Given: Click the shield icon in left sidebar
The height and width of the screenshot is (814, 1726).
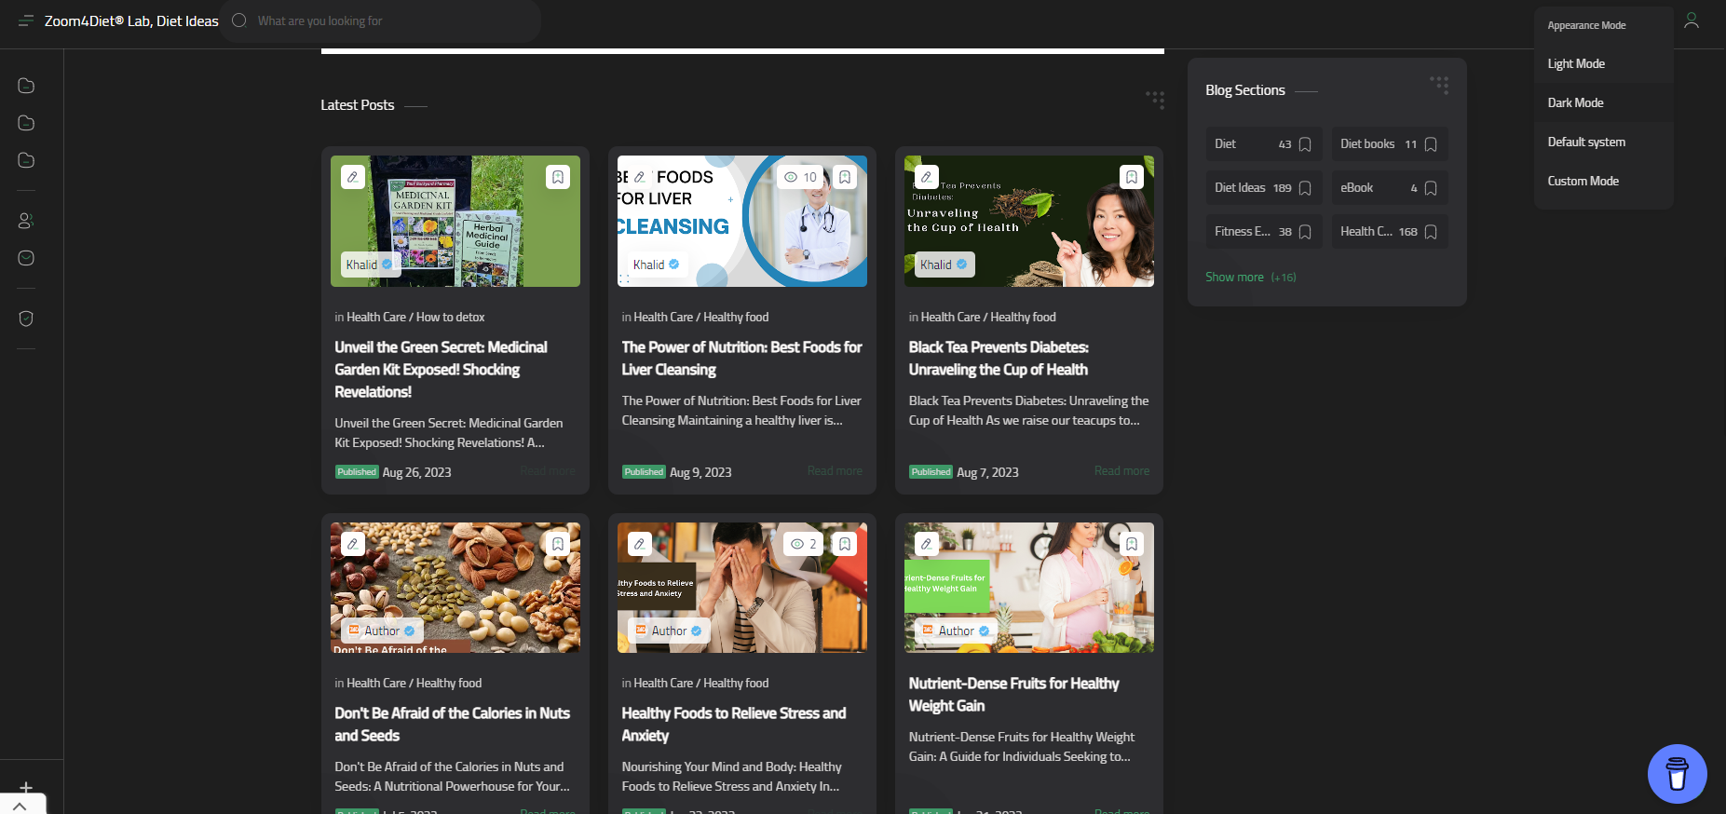Looking at the screenshot, I should point(26,319).
